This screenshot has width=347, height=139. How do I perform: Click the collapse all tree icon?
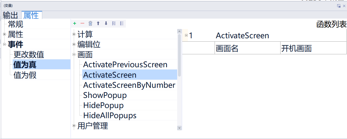[x=122, y=24]
